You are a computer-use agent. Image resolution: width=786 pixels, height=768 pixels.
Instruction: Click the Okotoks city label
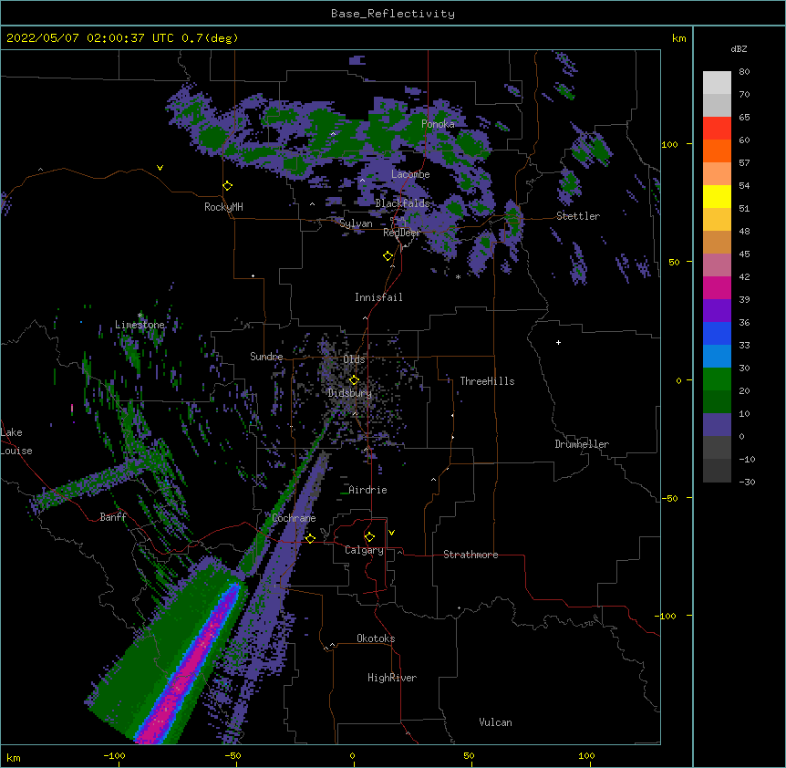[376, 638]
